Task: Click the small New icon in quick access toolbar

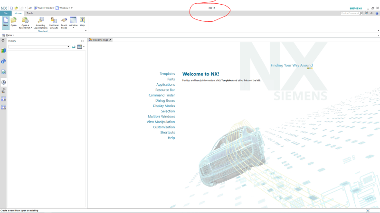Action: pyautogui.click(x=11, y=8)
